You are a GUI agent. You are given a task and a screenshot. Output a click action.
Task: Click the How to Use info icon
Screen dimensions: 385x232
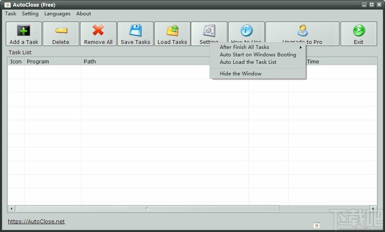[246, 30]
